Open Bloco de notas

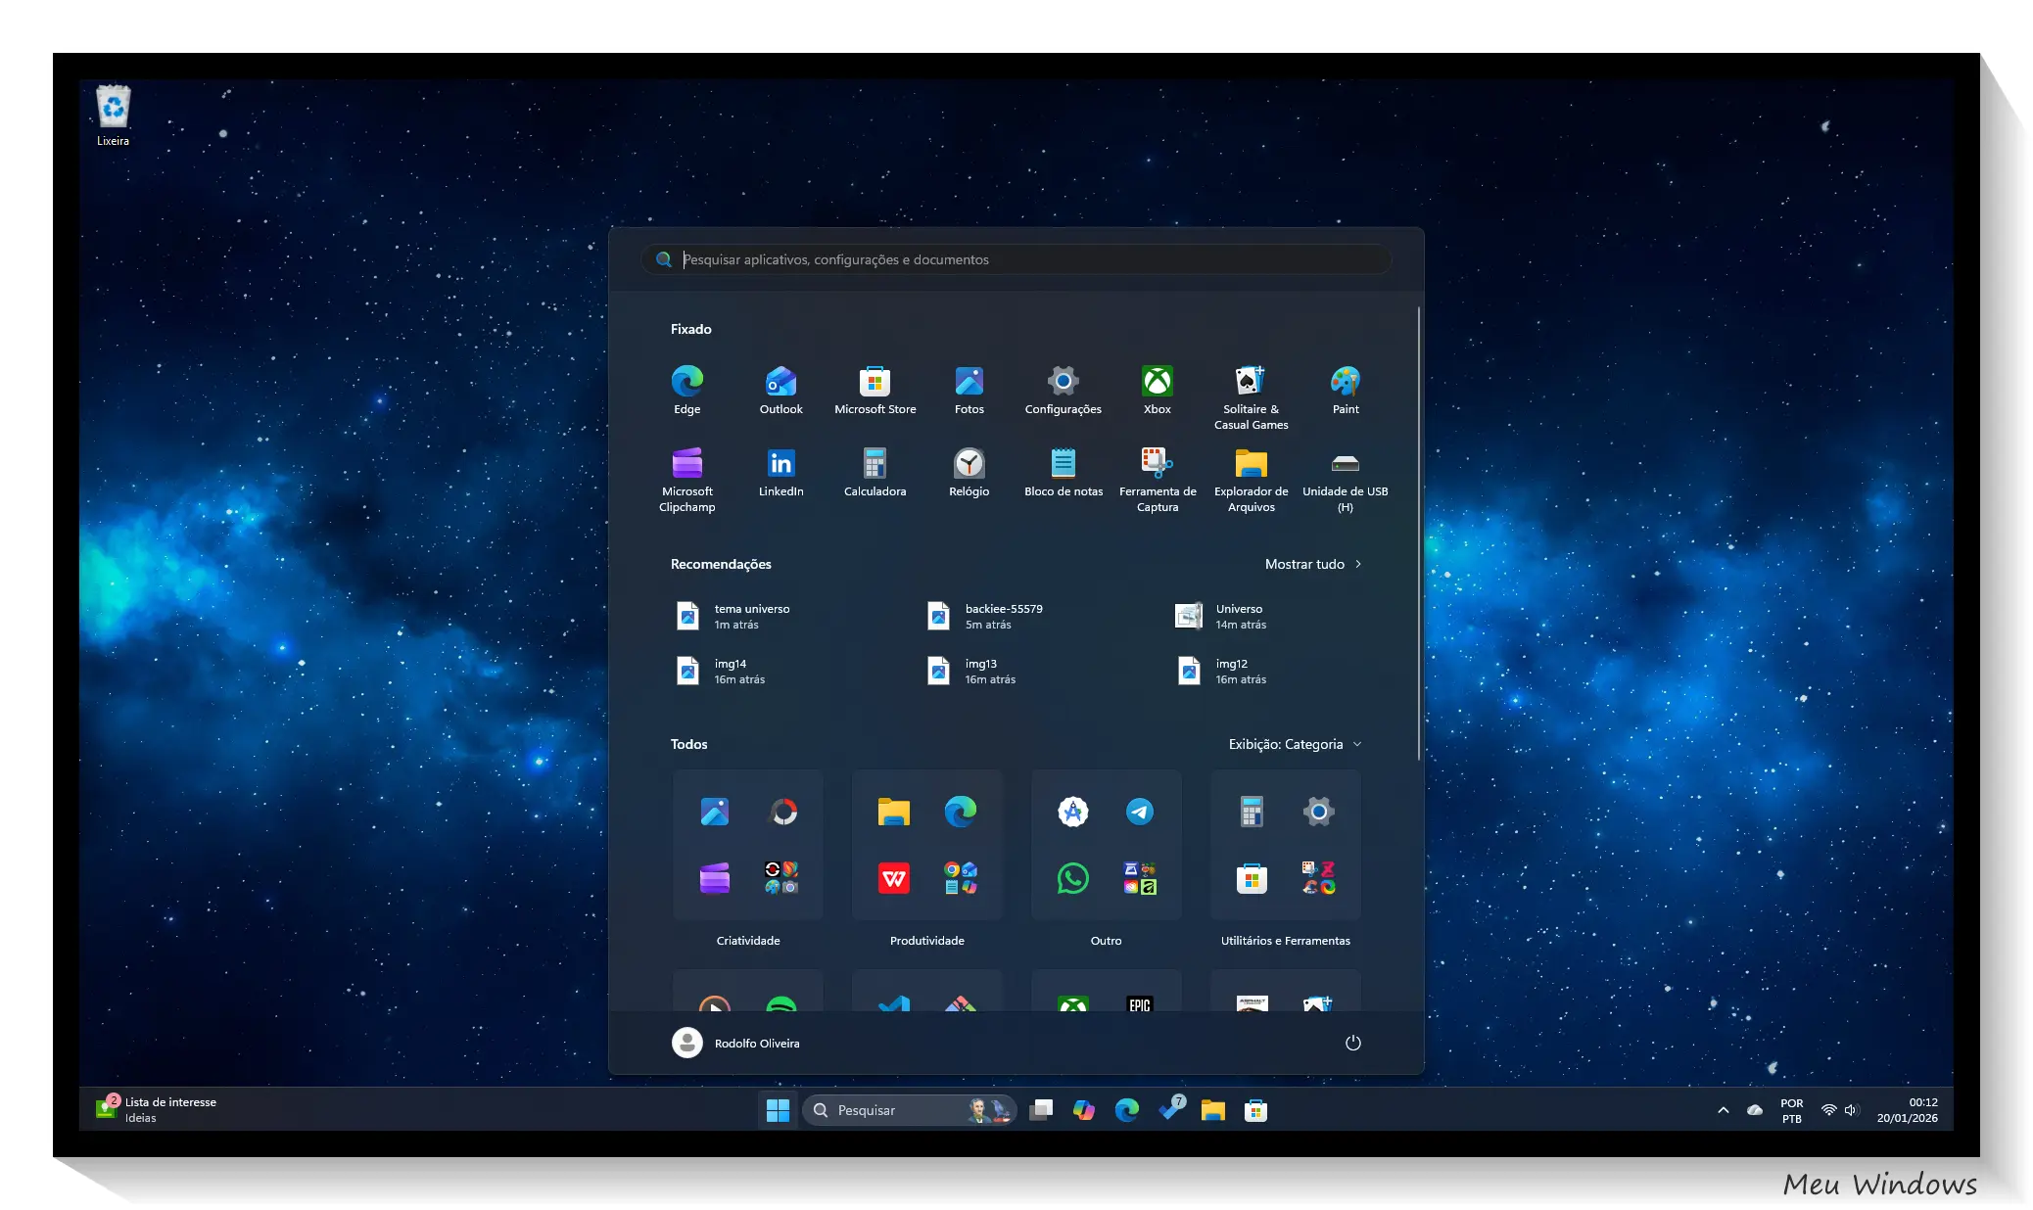(1063, 464)
